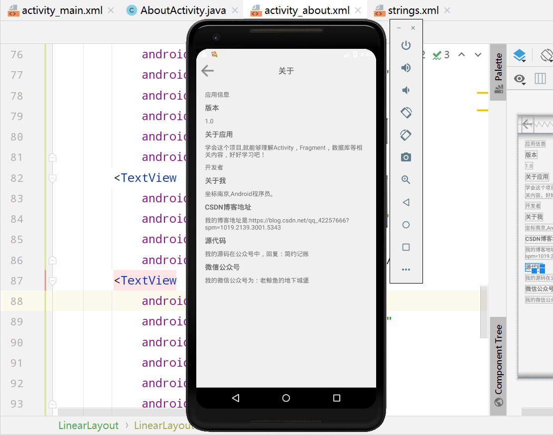Tap the '版本' heading in emulator
The width and height of the screenshot is (553, 435).
(x=212, y=108)
